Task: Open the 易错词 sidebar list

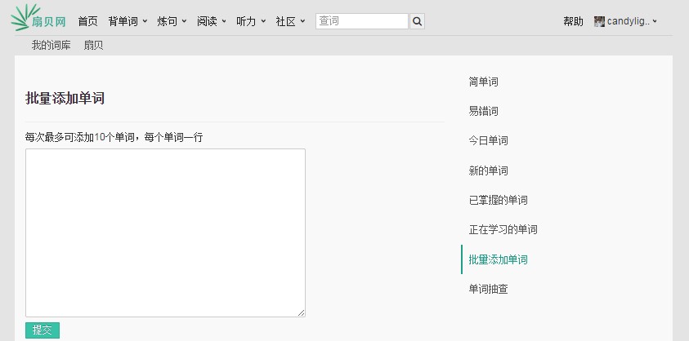Action: pyautogui.click(x=483, y=111)
